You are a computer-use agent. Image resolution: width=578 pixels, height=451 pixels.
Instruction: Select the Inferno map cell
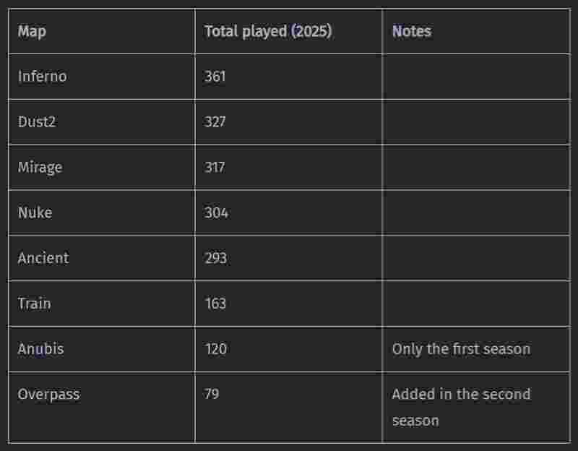[x=42, y=77]
